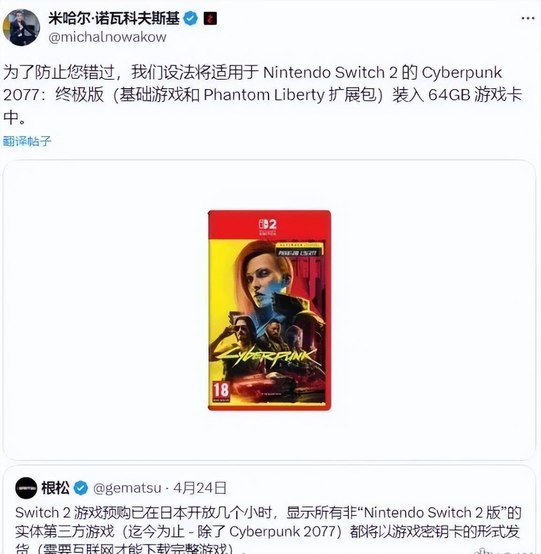This screenshot has height=554, width=541.
Task: Open the quoted account name 根松
Action: pyautogui.click(x=55, y=488)
